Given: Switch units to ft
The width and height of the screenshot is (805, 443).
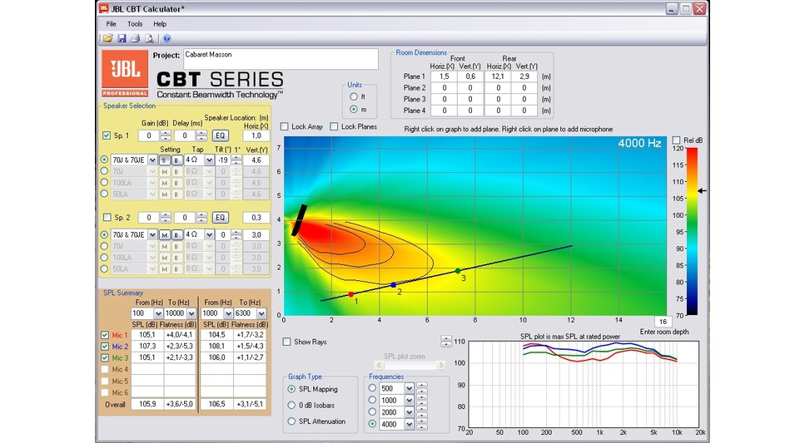Looking at the screenshot, I should pos(354,96).
